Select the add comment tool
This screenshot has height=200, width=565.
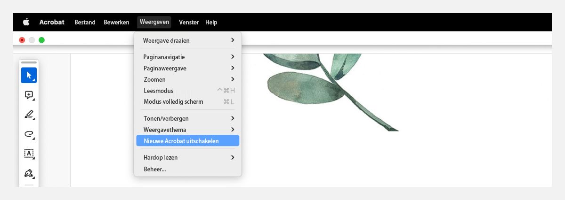click(29, 95)
